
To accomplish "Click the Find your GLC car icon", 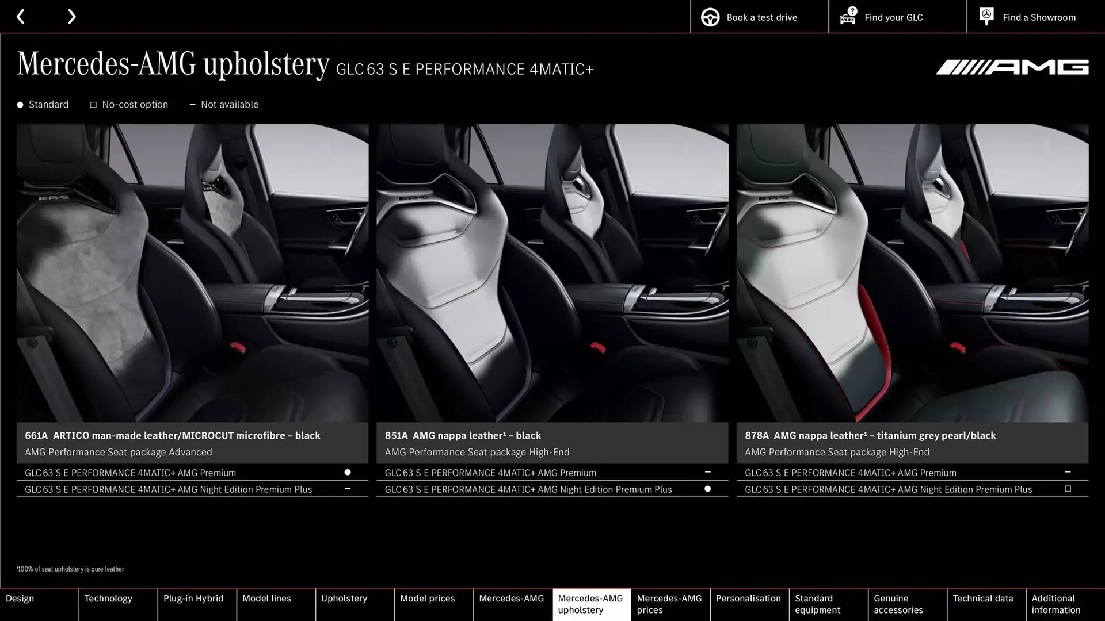I will pyautogui.click(x=848, y=16).
